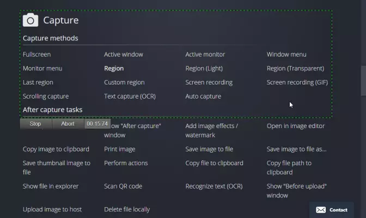Image resolution: width=366 pixels, height=218 pixels.
Task: Open Text capture (OCR) link
Action: coord(130,96)
